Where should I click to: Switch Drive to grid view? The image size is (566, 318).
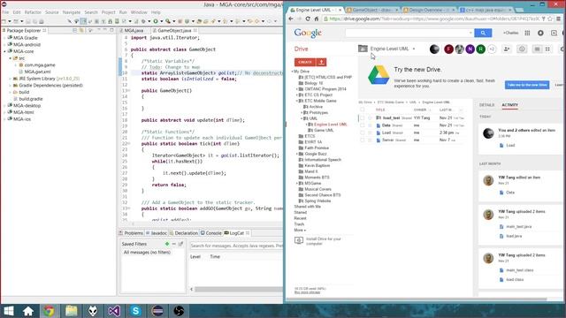547,49
